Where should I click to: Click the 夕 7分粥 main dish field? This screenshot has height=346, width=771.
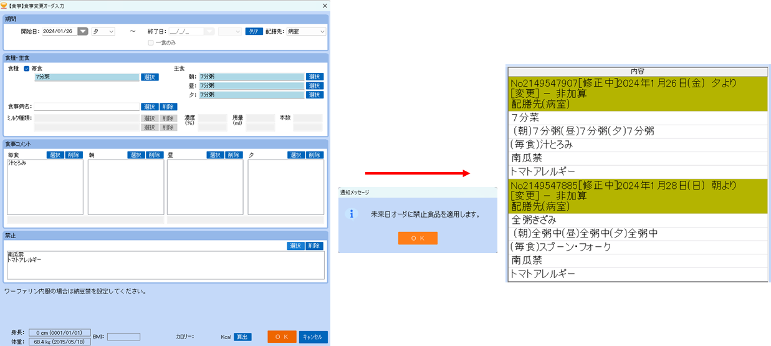(251, 95)
